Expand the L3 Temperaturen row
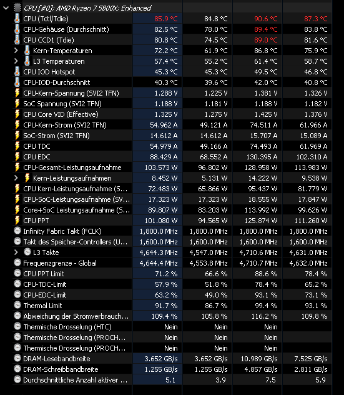This screenshot has height=395, width=344. pyautogui.click(x=16, y=61)
